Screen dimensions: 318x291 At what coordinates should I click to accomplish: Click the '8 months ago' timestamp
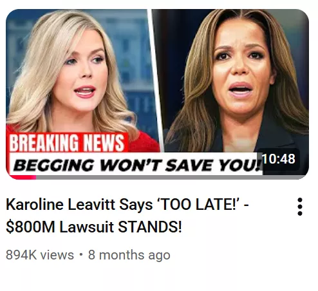tap(129, 255)
